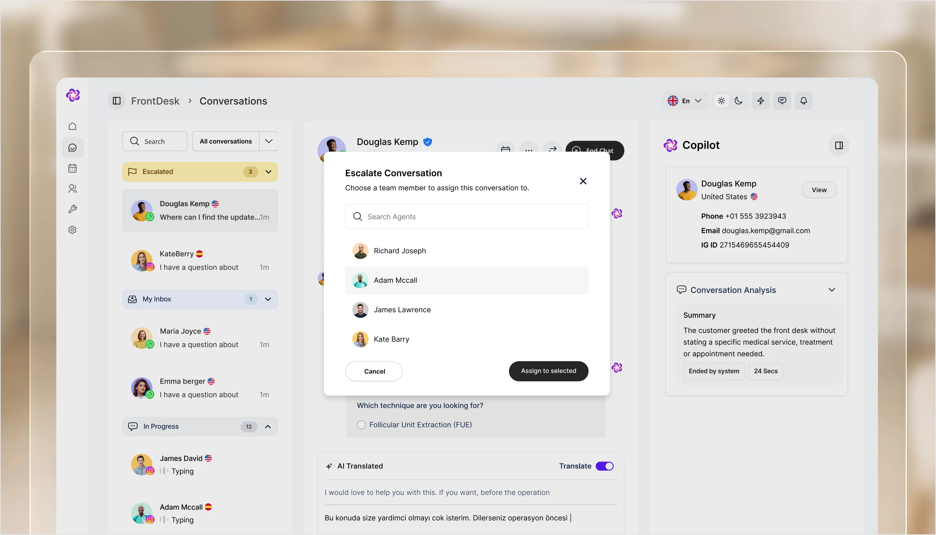Open Adam Mccall typing conversation in list
Screen dimensions: 936x535
[x=200, y=513]
